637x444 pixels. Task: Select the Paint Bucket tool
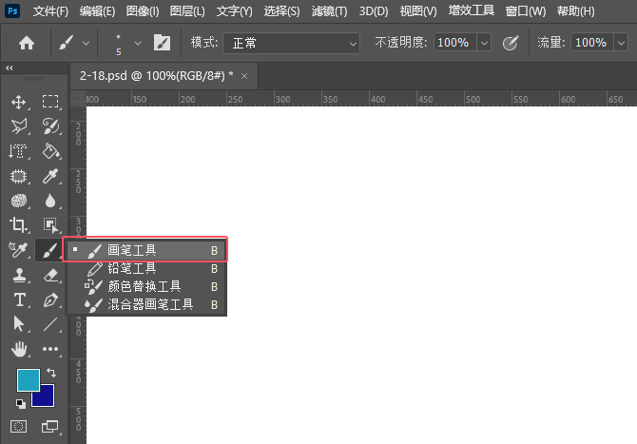[50, 151]
